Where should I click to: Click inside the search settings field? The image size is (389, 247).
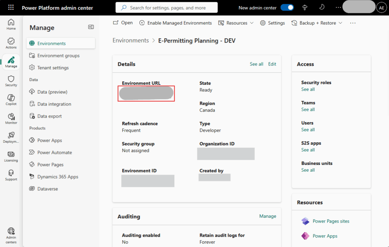[x=166, y=7]
